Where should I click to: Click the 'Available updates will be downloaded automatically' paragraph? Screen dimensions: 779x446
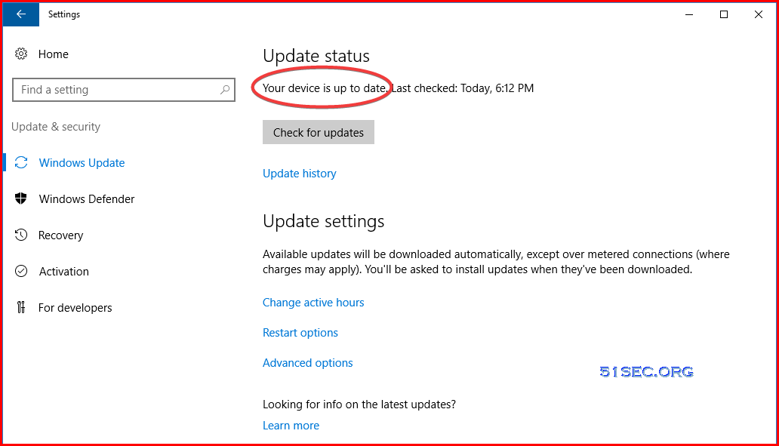tap(497, 262)
